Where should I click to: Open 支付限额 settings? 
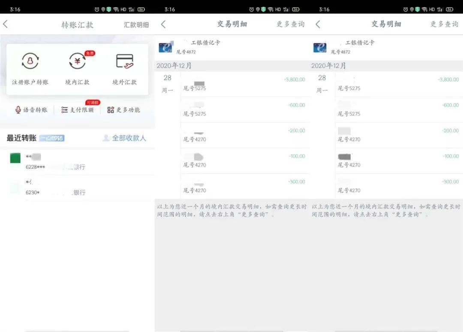coord(77,110)
